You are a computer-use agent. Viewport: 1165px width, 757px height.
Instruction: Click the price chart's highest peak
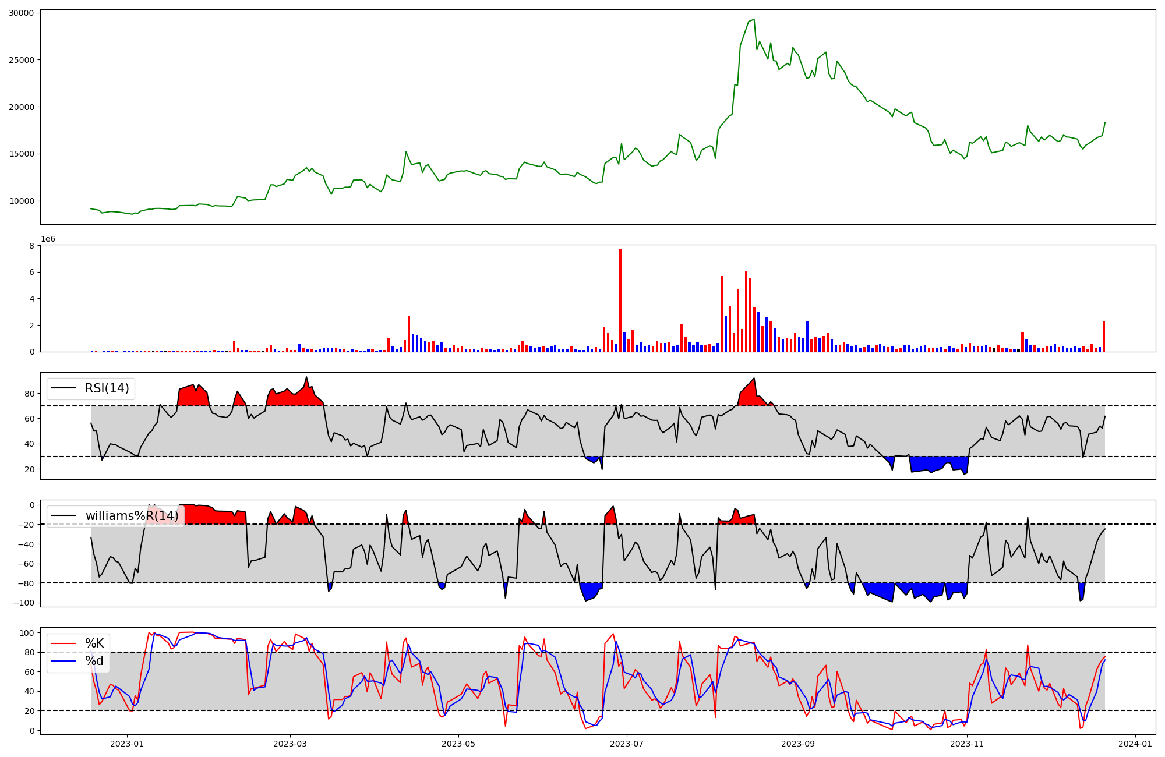tap(754, 20)
